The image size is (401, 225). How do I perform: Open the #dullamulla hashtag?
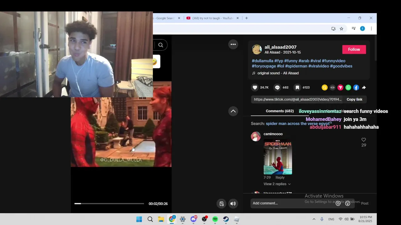pos(263,61)
